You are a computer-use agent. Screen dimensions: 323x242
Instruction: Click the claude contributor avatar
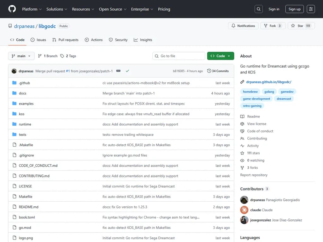click(x=244, y=210)
